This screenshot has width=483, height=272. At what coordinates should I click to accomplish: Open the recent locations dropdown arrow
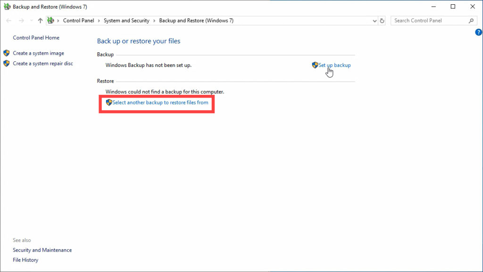(x=32, y=21)
